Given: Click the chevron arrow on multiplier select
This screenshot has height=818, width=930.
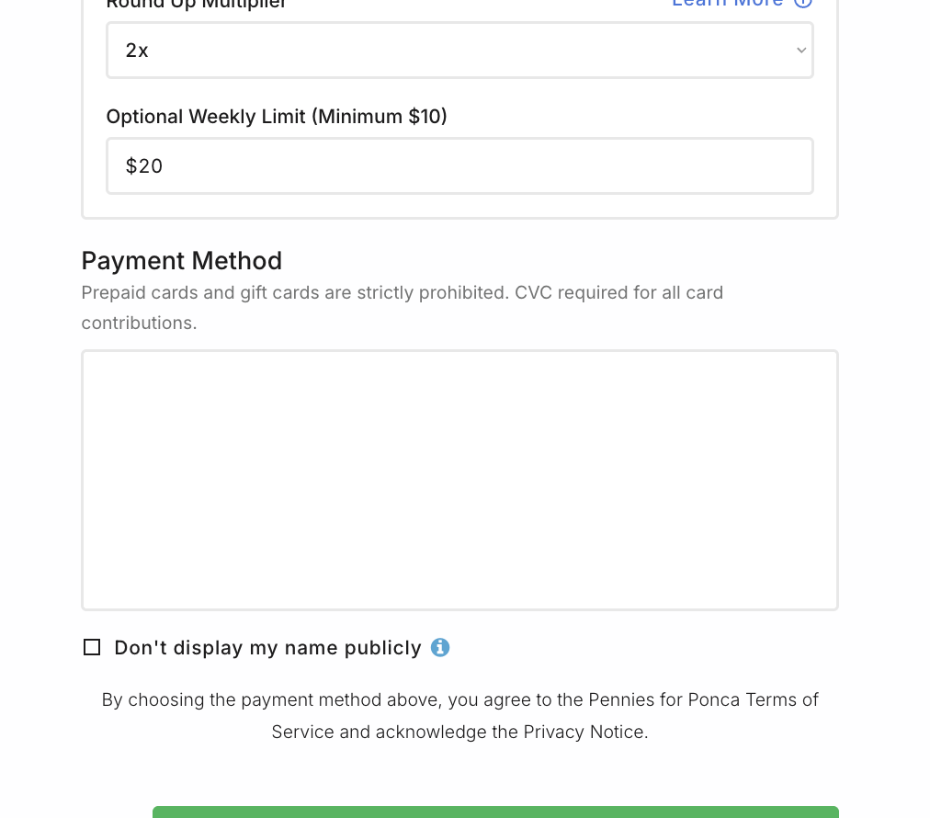Looking at the screenshot, I should 801,51.
